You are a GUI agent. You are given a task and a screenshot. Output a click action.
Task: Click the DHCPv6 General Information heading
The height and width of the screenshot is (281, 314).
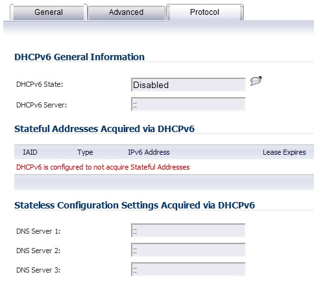pos(79,57)
